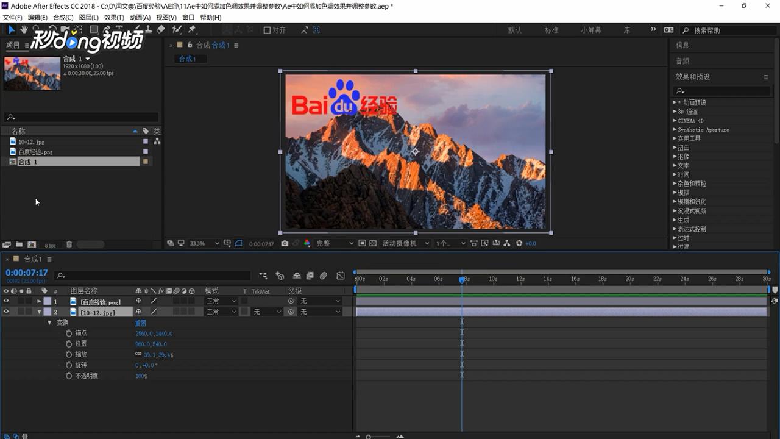
Task: Open the graph editor icon
Action: coord(341,276)
